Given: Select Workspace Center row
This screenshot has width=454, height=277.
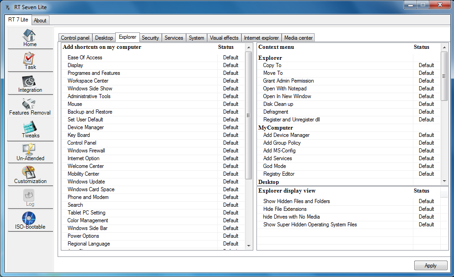Looking at the screenshot, I should click(153, 81).
